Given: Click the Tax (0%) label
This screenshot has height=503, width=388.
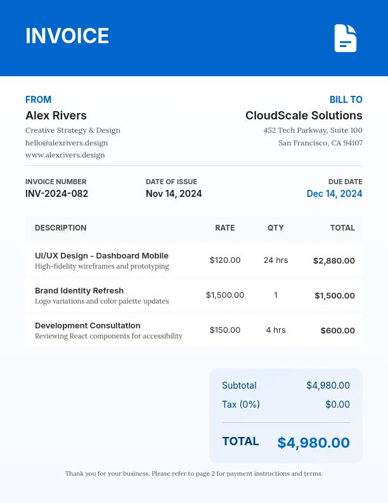Looking at the screenshot, I should [241, 405].
